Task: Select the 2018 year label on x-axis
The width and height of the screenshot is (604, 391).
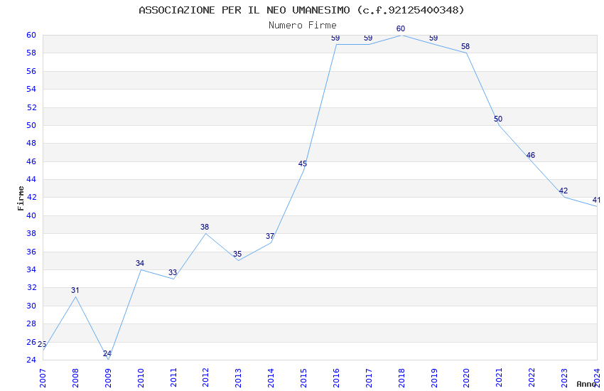Action: click(401, 378)
